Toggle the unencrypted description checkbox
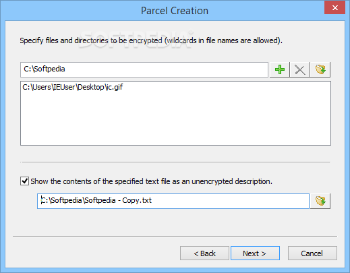 click(24, 181)
